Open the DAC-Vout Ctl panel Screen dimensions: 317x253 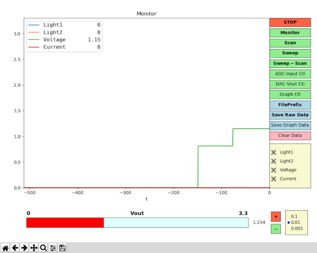pyautogui.click(x=290, y=84)
